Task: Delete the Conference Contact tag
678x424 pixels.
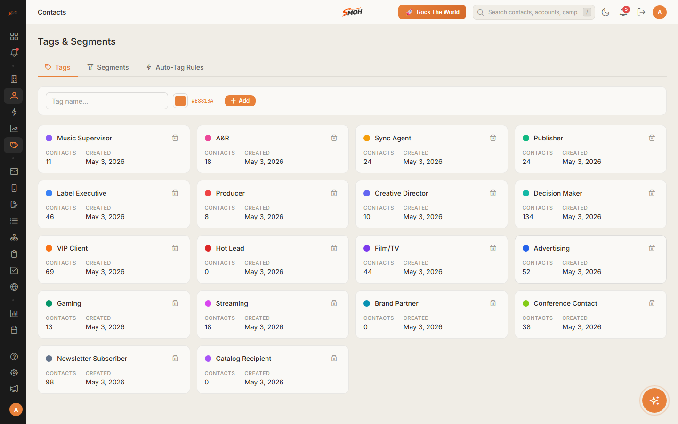Action: [652, 303]
